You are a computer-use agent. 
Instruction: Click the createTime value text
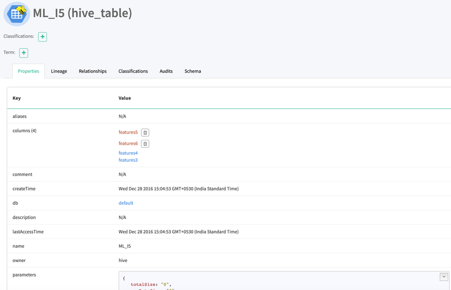click(x=179, y=189)
